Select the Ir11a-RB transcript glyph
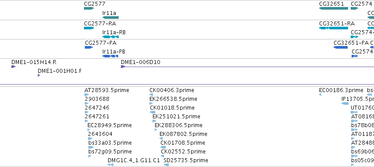Viewport: 374px width, 167px height. tap(110, 37)
